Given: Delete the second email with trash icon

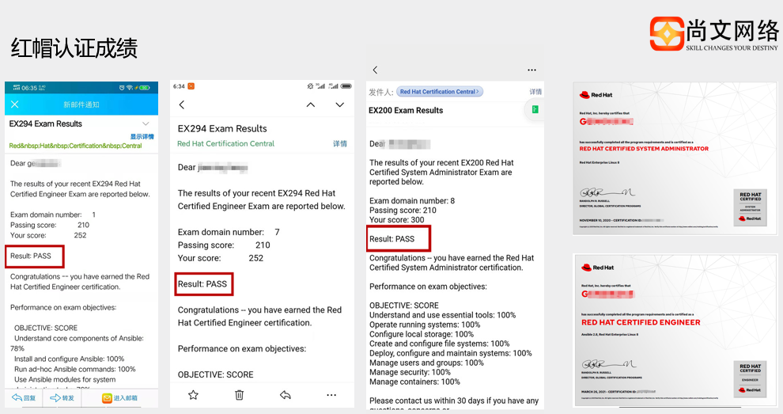Looking at the screenshot, I should pos(239,395).
